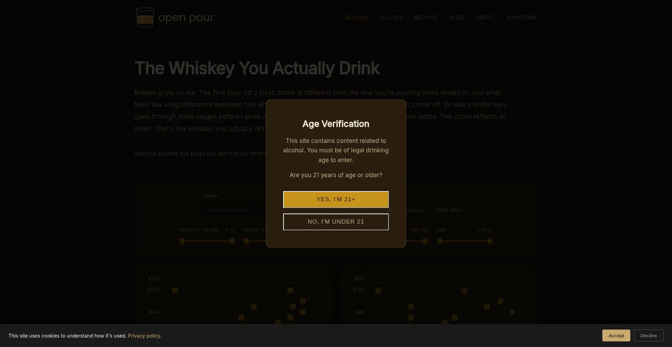Click the Clear filters link
The image size is (672, 347).
pos(449,210)
